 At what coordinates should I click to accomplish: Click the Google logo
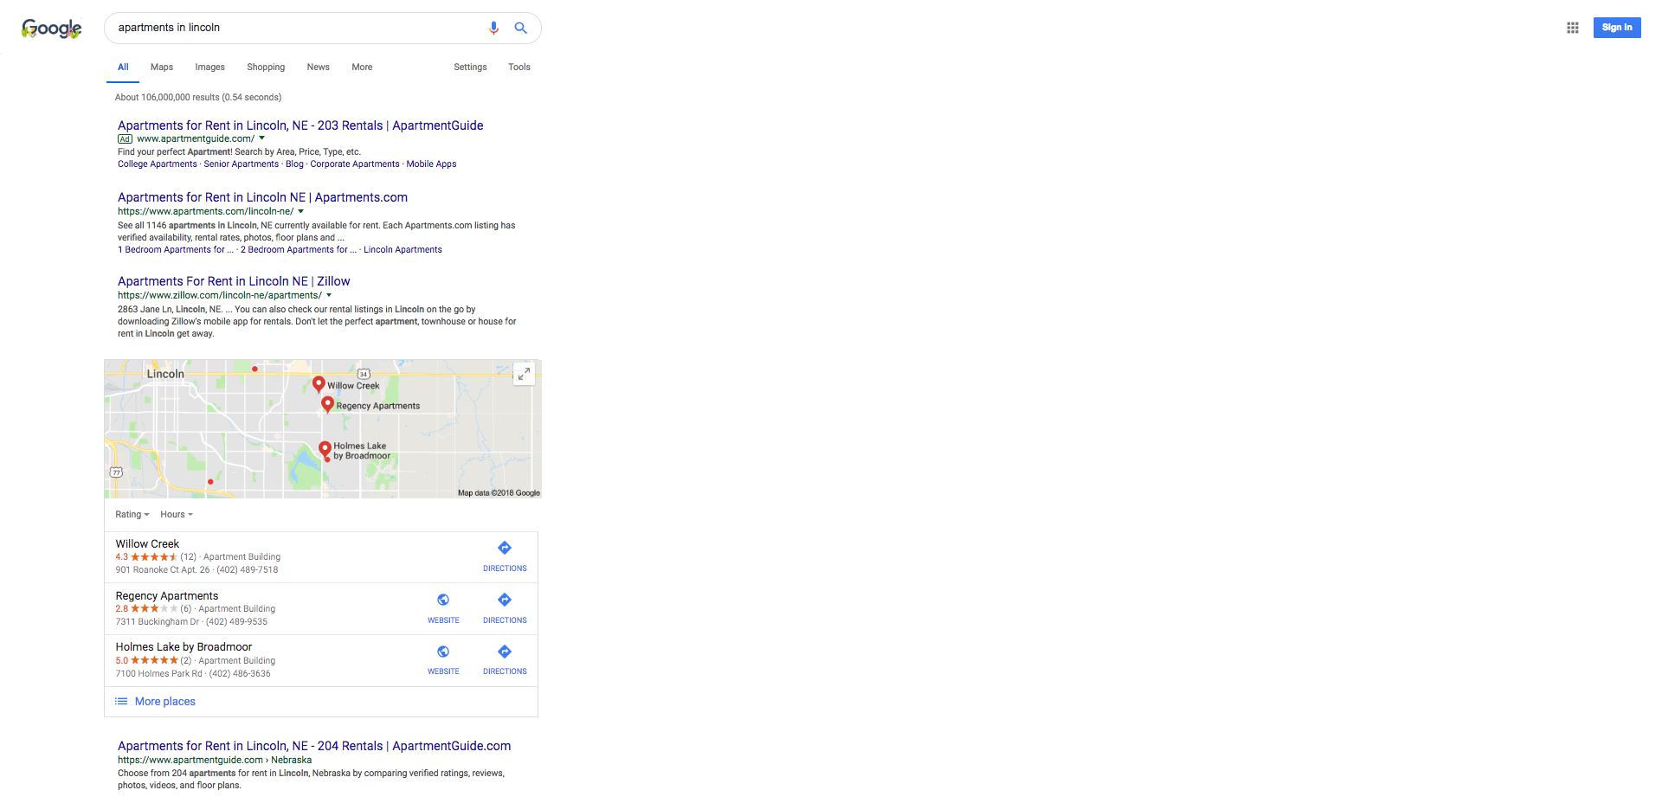[52, 29]
